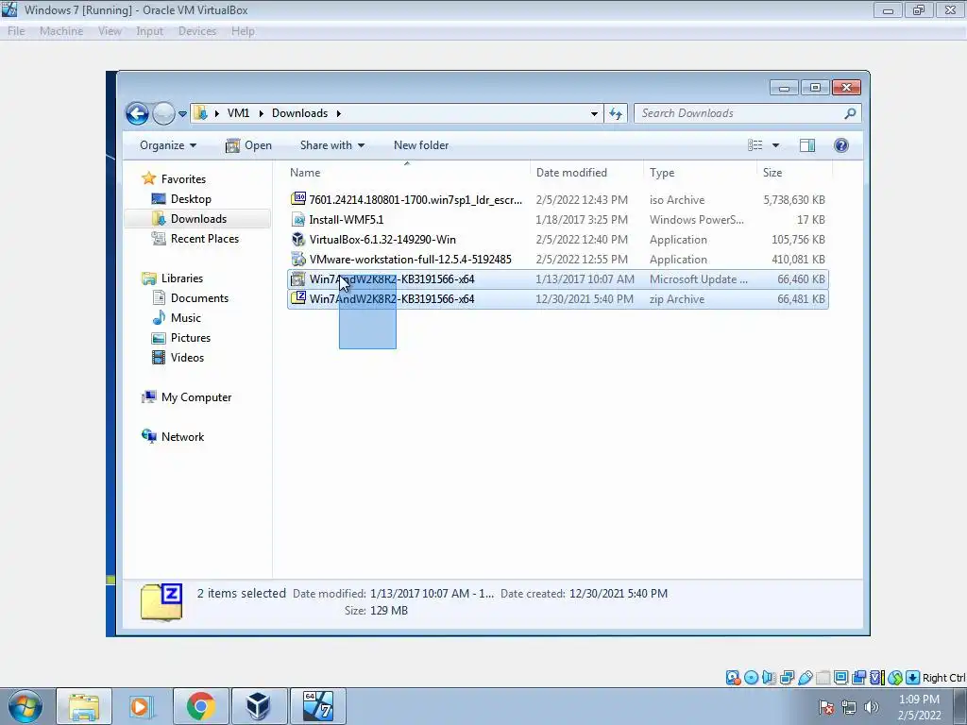This screenshot has width=967, height=725.
Task: Click the iso file icon
Action: pos(298,199)
